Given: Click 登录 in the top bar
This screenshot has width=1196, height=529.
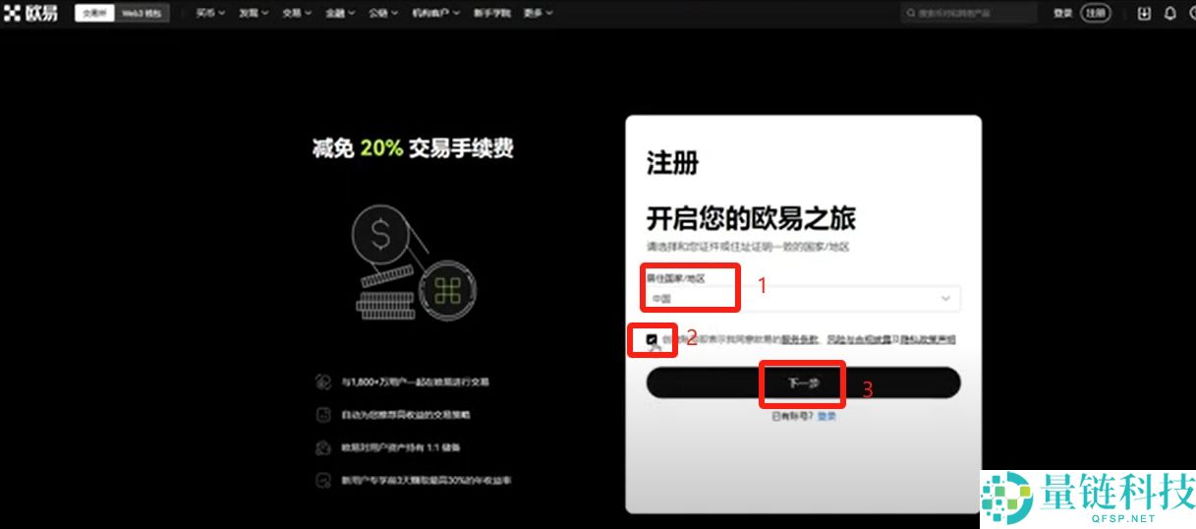Looking at the screenshot, I should pos(1062,14).
